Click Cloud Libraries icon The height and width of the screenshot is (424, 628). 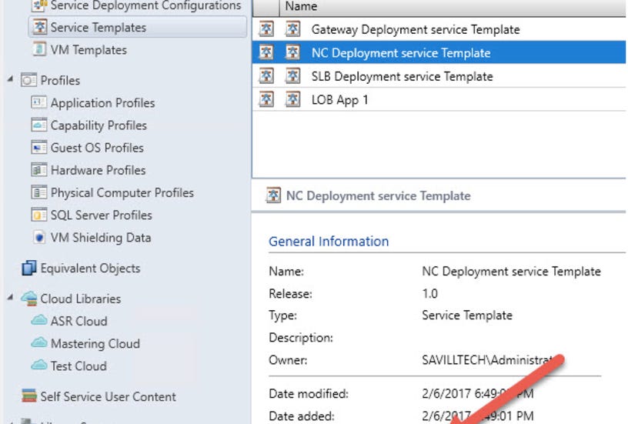(x=29, y=299)
